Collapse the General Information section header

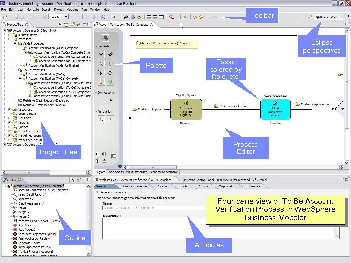(97, 192)
